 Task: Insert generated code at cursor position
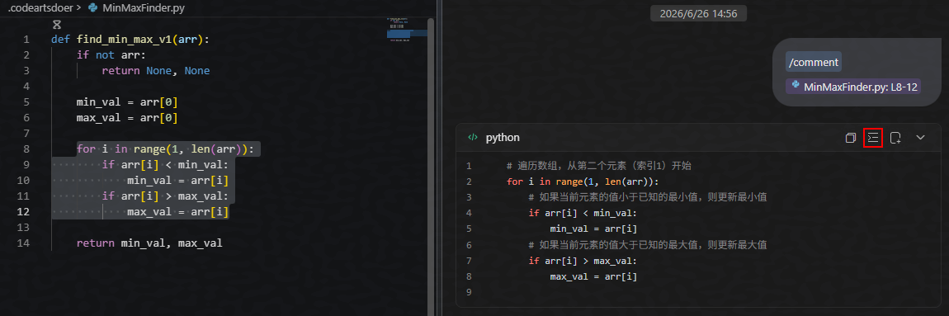pos(873,138)
